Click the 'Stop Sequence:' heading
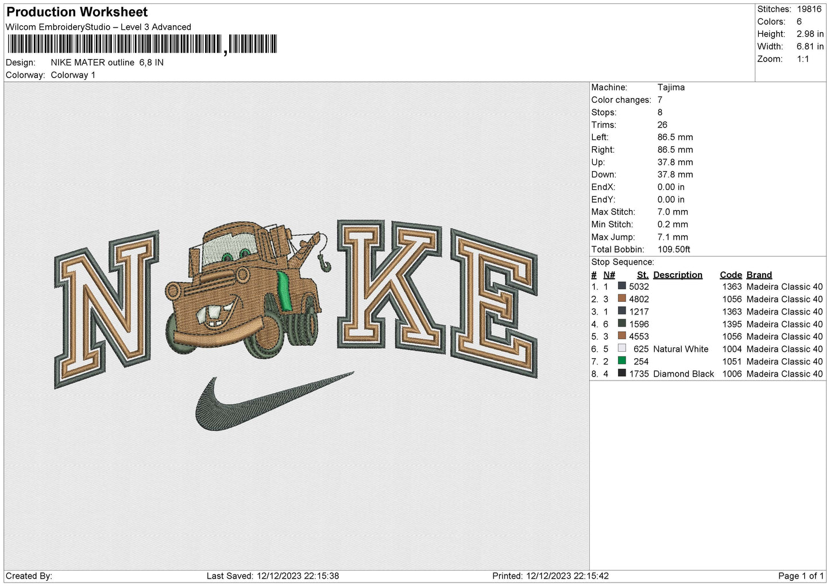Image resolution: width=830 pixels, height=586 pixels. [623, 262]
